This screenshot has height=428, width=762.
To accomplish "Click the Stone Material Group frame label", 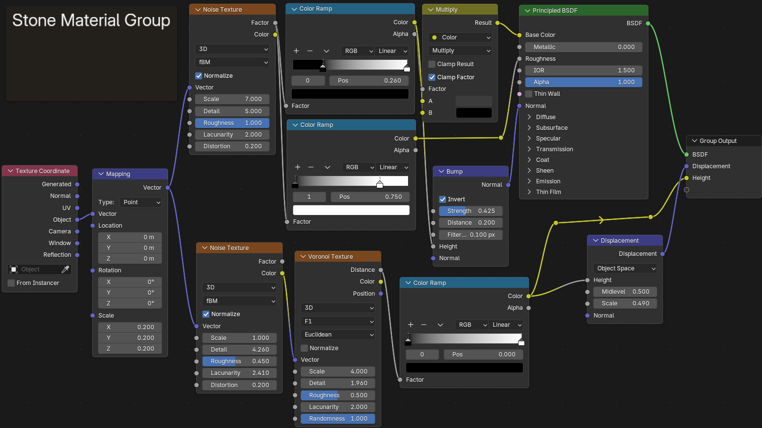I will [91, 20].
